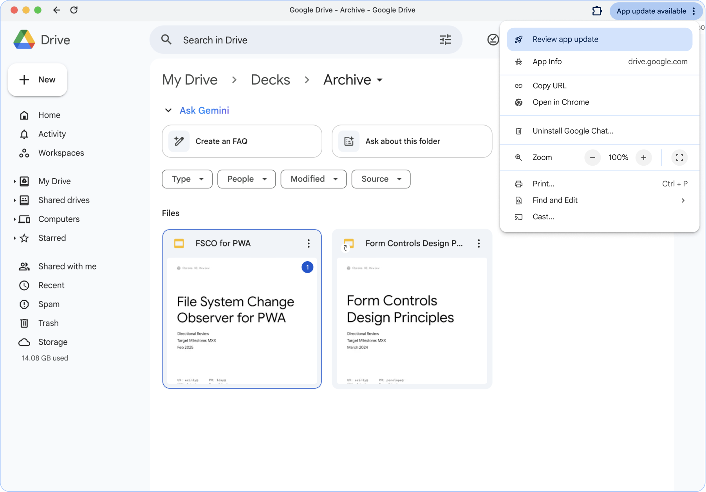This screenshot has height=492, width=706.
Task: Click the extensions puzzle icon in title bar
Action: 597,11
